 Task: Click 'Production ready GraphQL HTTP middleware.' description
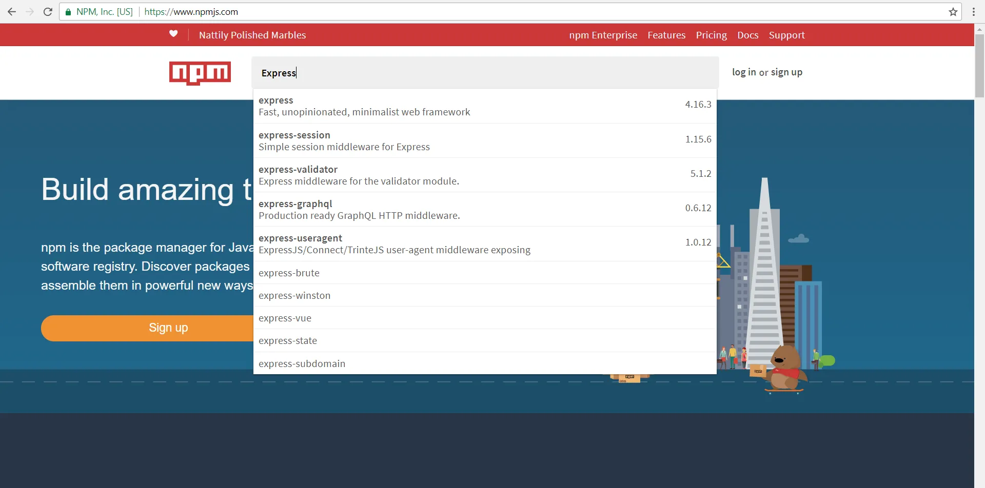pyautogui.click(x=359, y=216)
